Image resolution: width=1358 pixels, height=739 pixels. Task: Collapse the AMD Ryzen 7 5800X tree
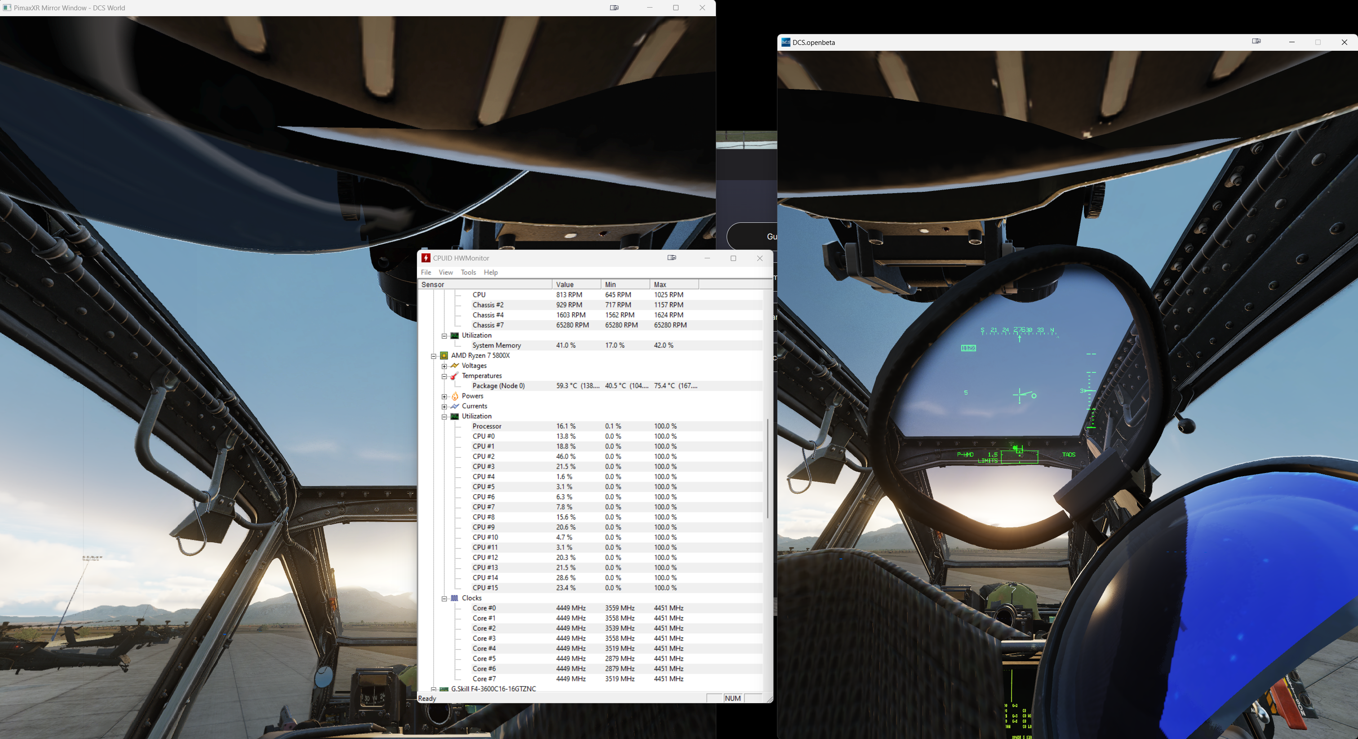[x=434, y=356]
